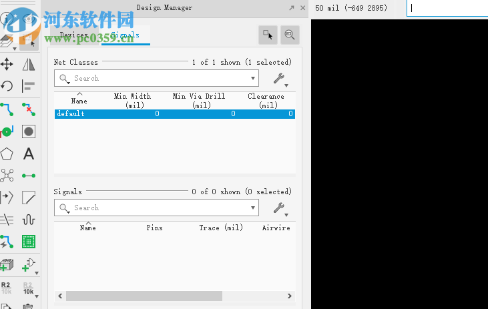Select the Text tool
Screen dimensions: 488x309
[x=29, y=153]
